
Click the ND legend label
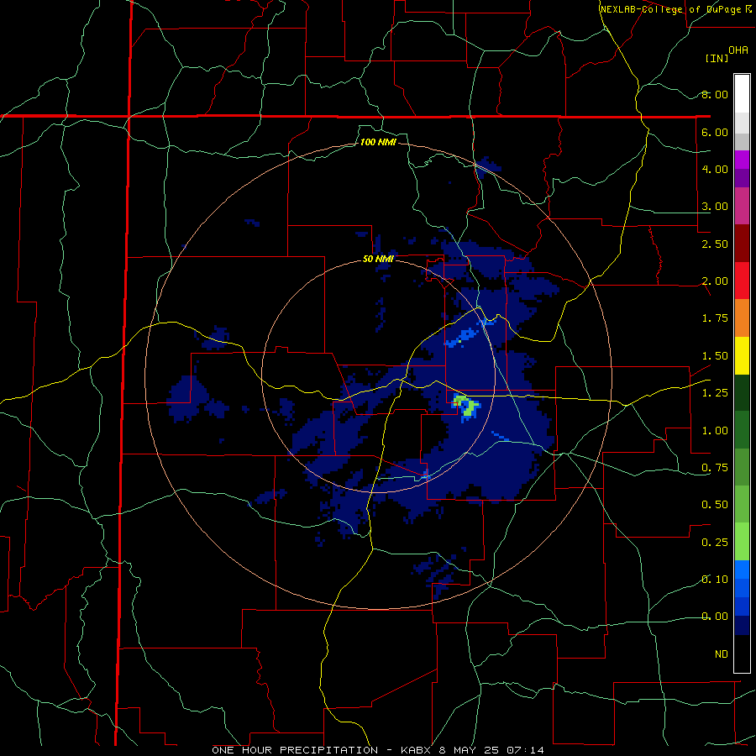pyautogui.click(x=722, y=654)
